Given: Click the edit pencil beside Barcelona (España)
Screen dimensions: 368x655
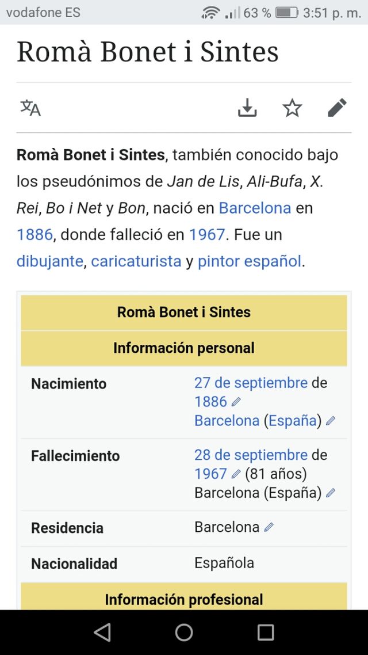Looking at the screenshot, I should click(331, 421).
